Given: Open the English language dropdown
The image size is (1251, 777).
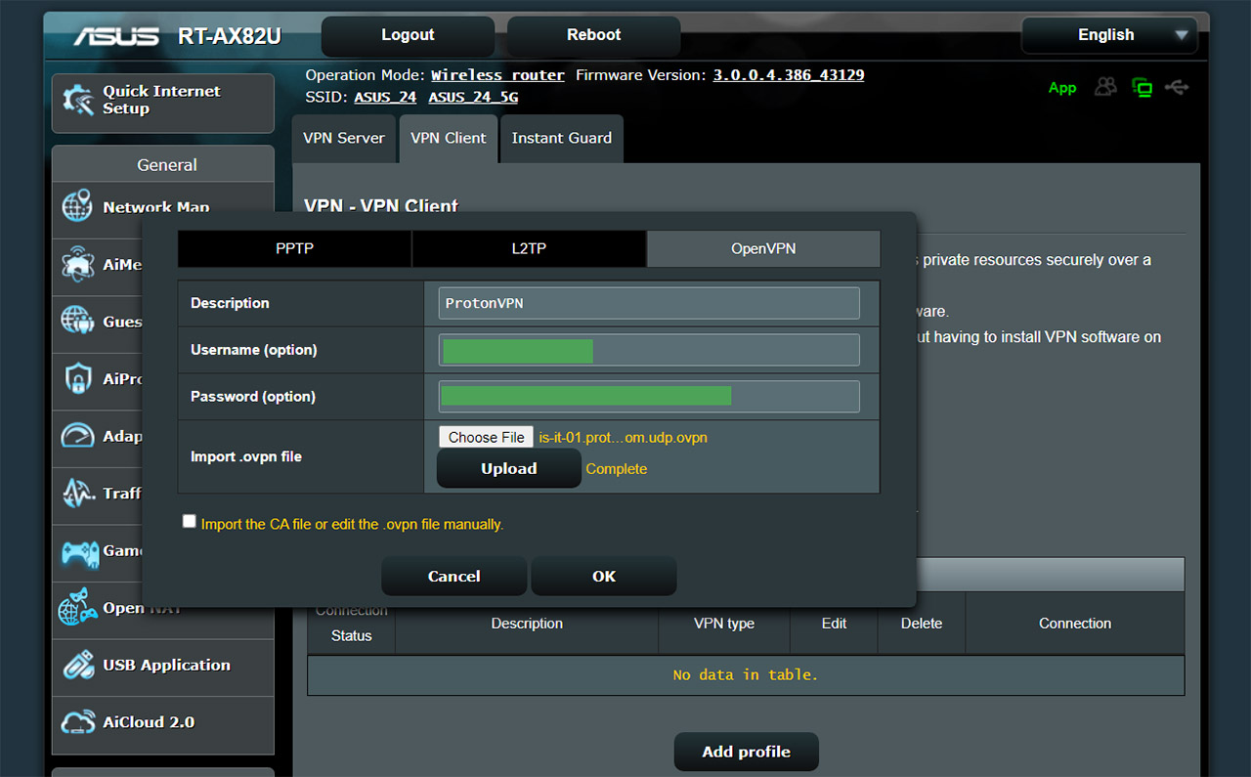Looking at the screenshot, I should click(1109, 35).
